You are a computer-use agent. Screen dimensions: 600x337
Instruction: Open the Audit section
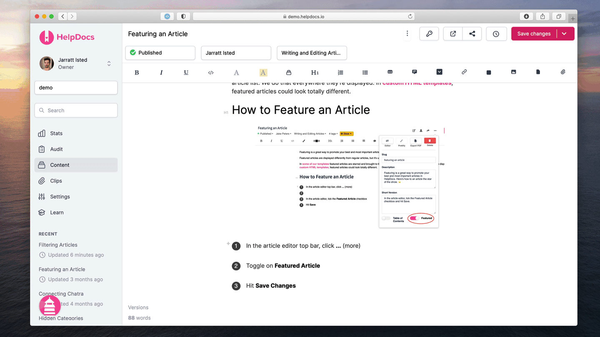[x=76, y=149]
